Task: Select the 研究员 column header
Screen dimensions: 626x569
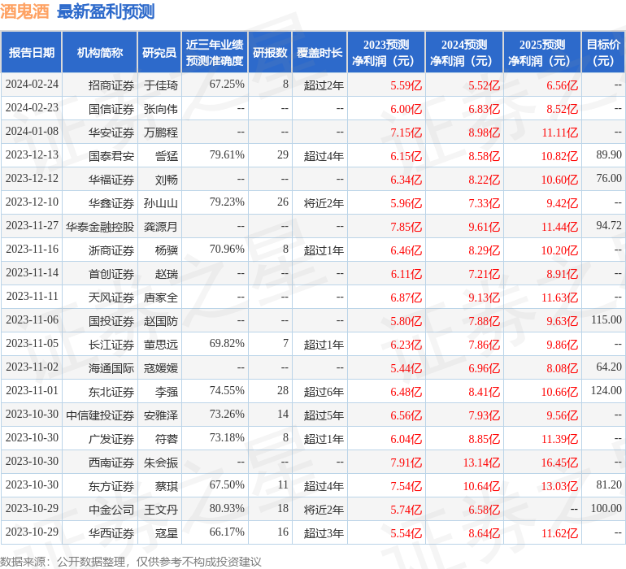Action: coord(159,53)
